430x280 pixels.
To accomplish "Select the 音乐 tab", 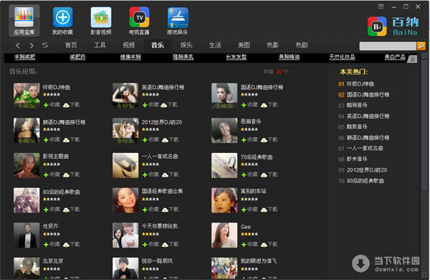I will click(158, 45).
